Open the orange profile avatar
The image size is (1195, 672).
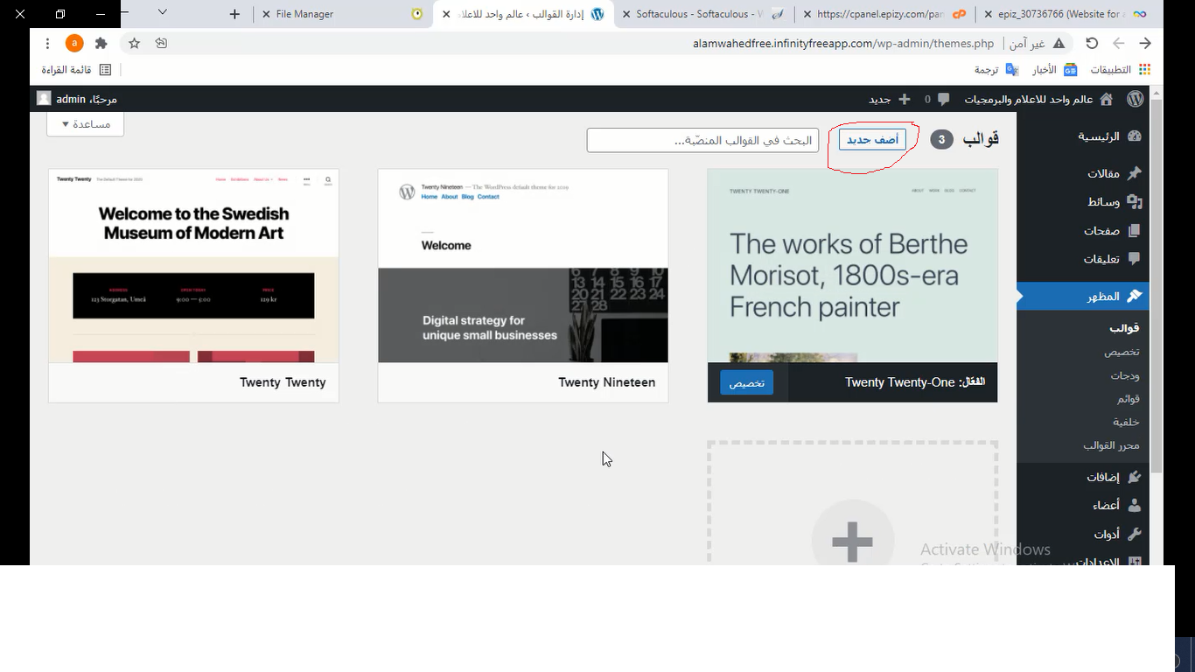point(74,43)
